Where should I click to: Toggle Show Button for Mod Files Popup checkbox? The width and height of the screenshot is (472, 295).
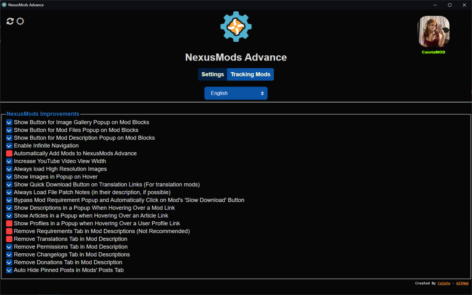click(x=9, y=130)
